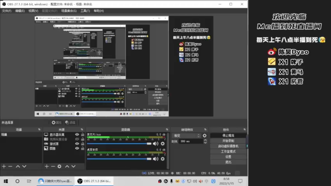Screen dimensions: 331x186
Task: Hide the 游戏源 source with its eye icon
Action: coord(77,144)
